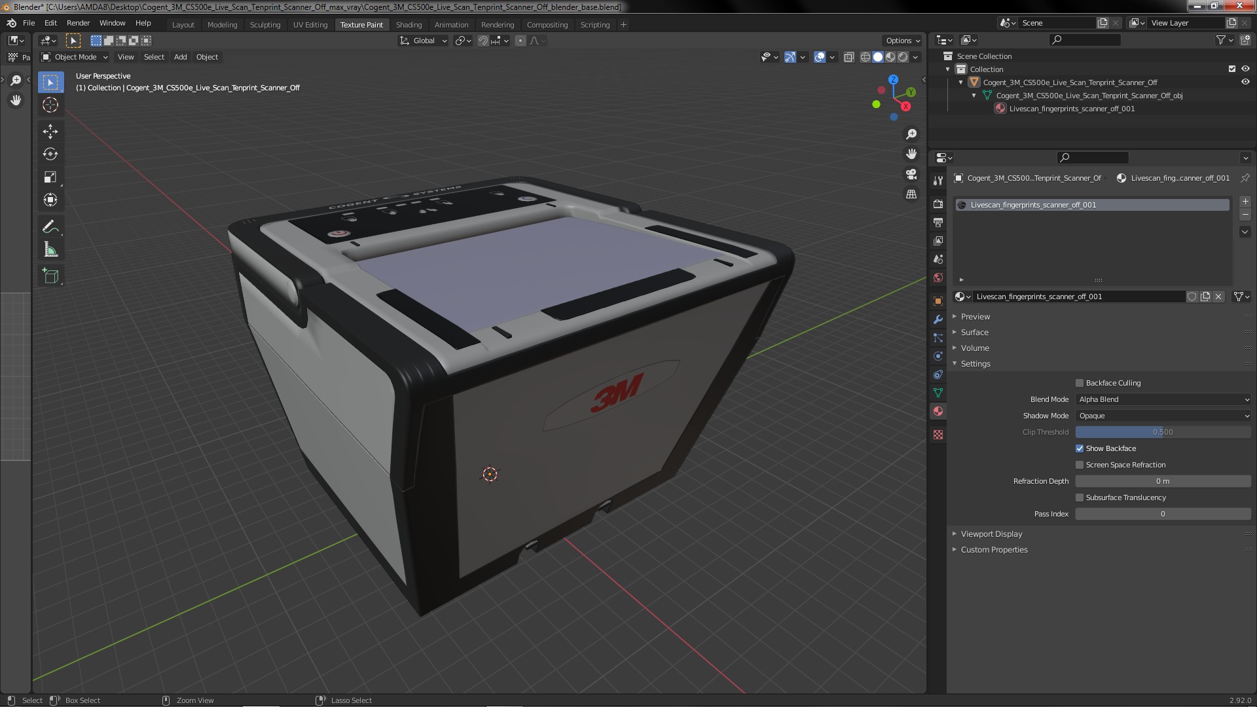Open Blend Mode dropdown
Screen dimensions: 1257x707
click(x=1163, y=399)
